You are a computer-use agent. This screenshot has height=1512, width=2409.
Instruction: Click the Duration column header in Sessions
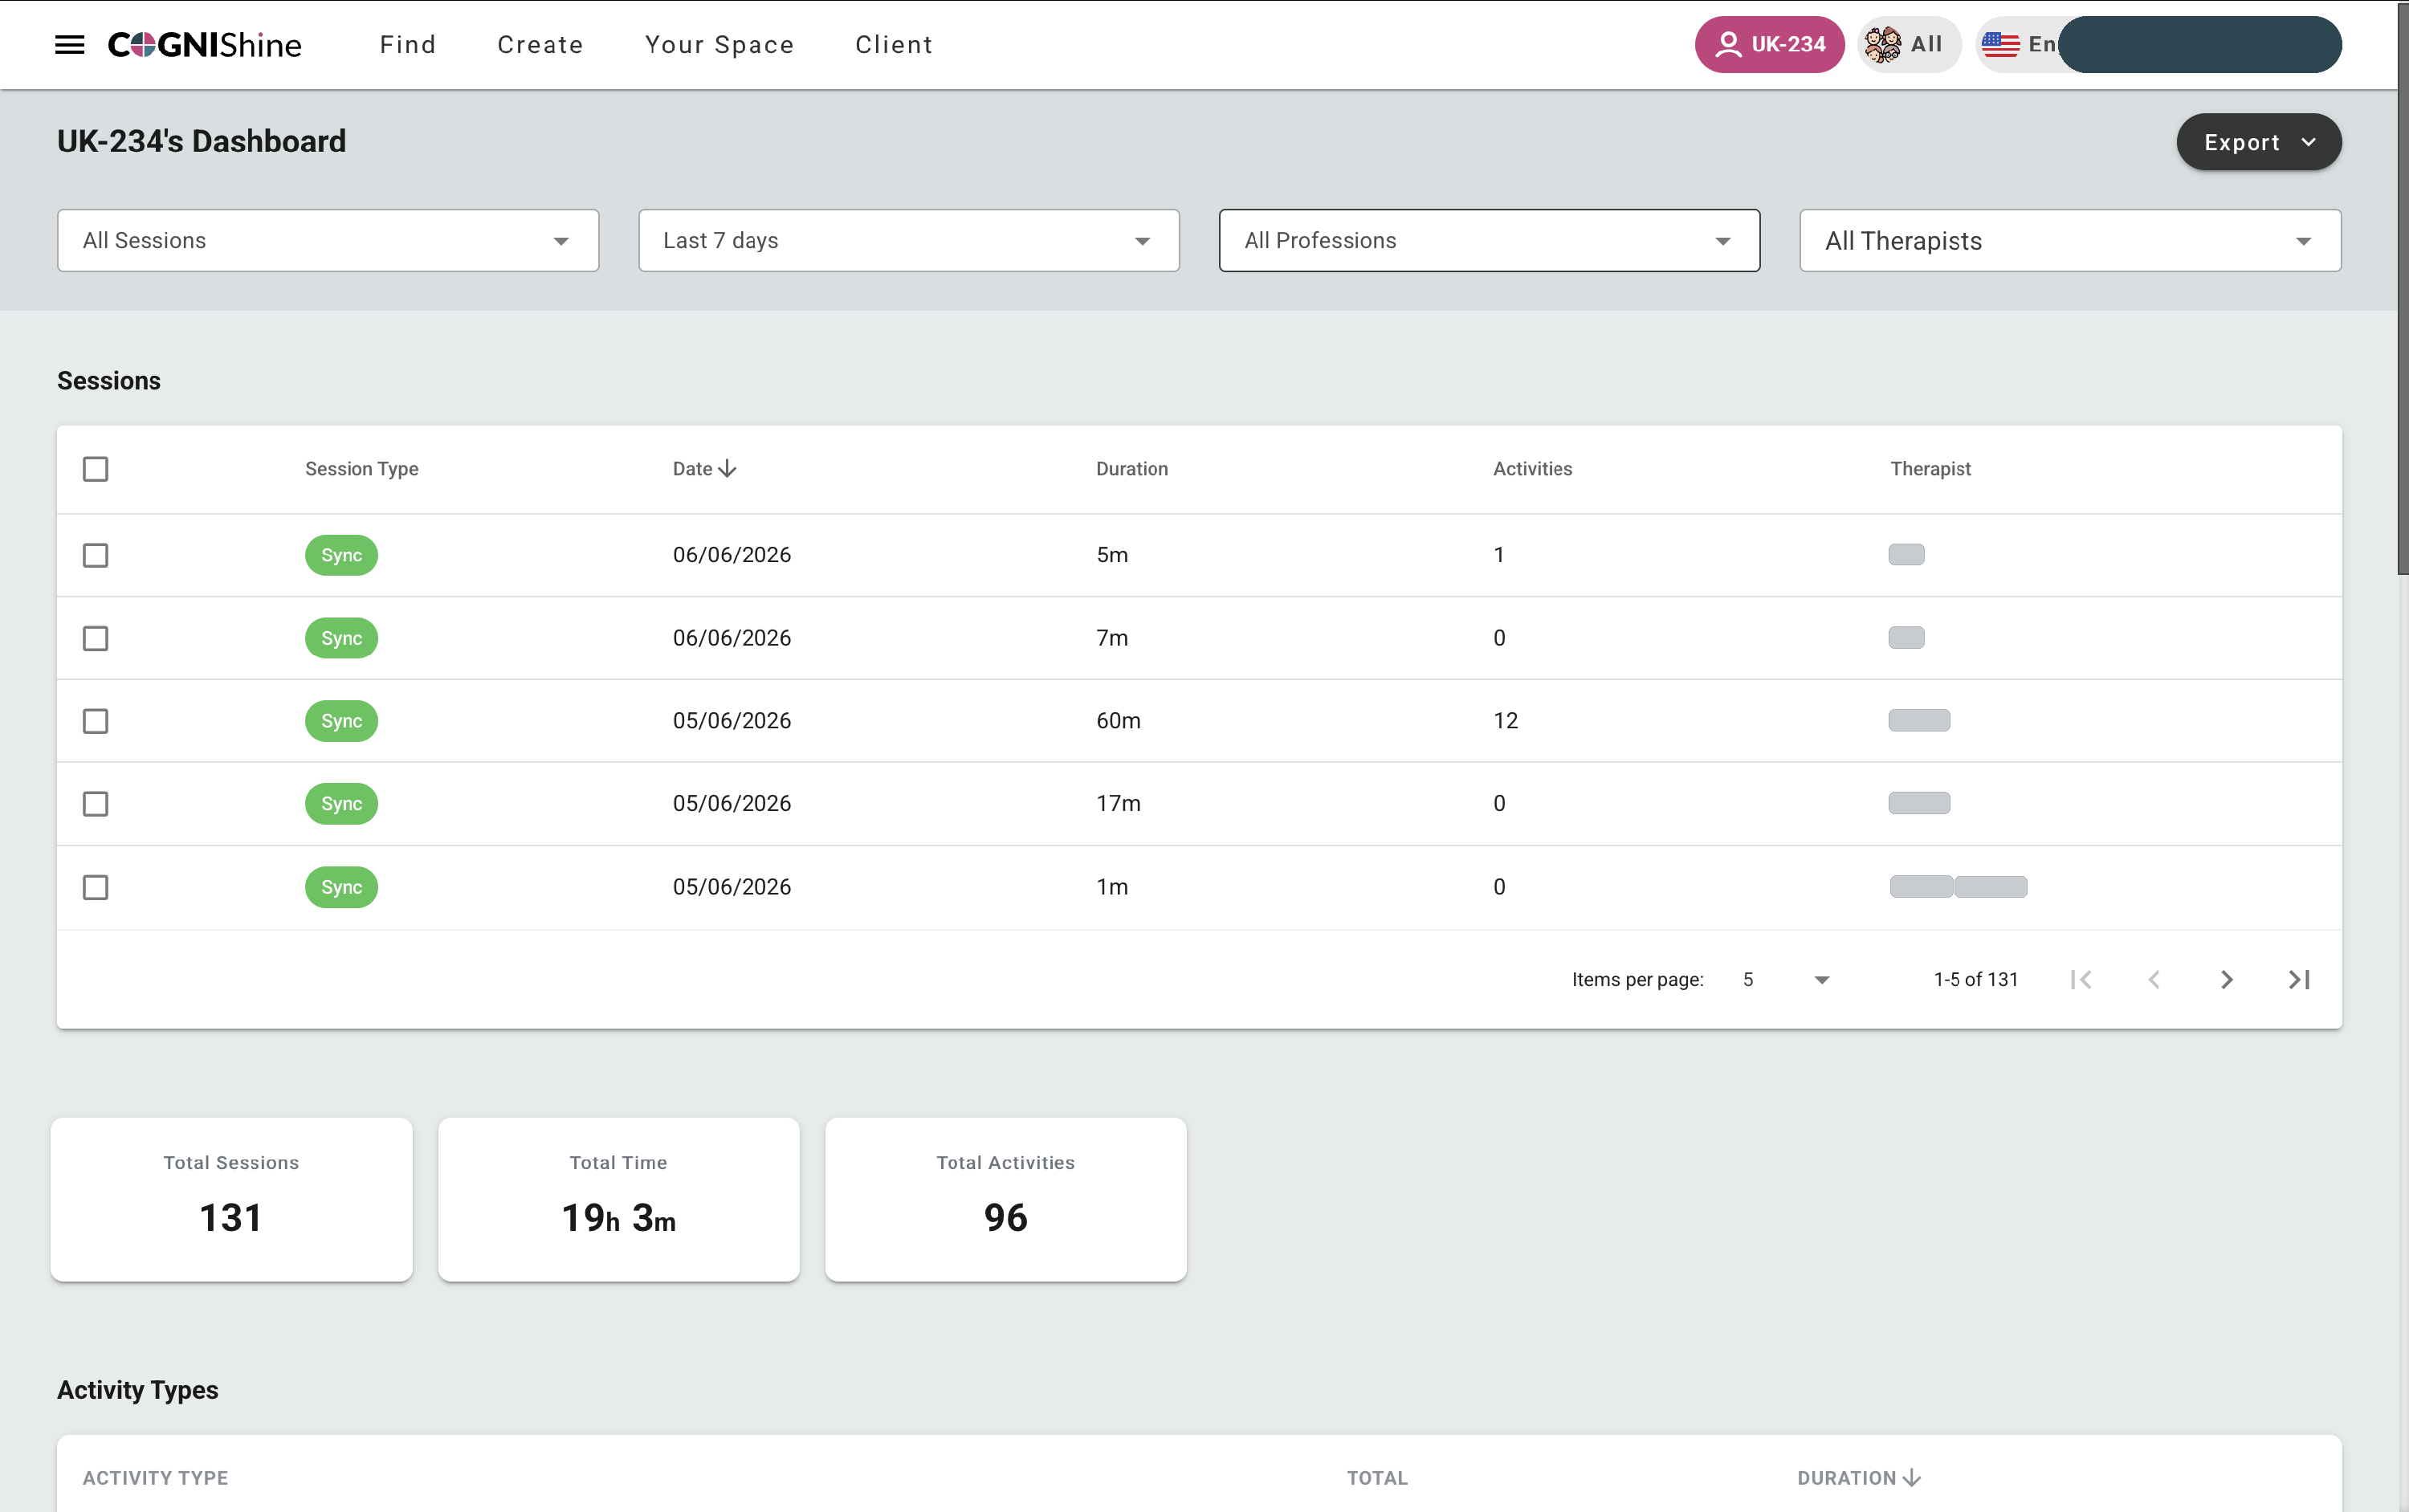tap(1131, 469)
